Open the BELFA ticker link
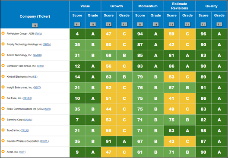 point(27,98)
